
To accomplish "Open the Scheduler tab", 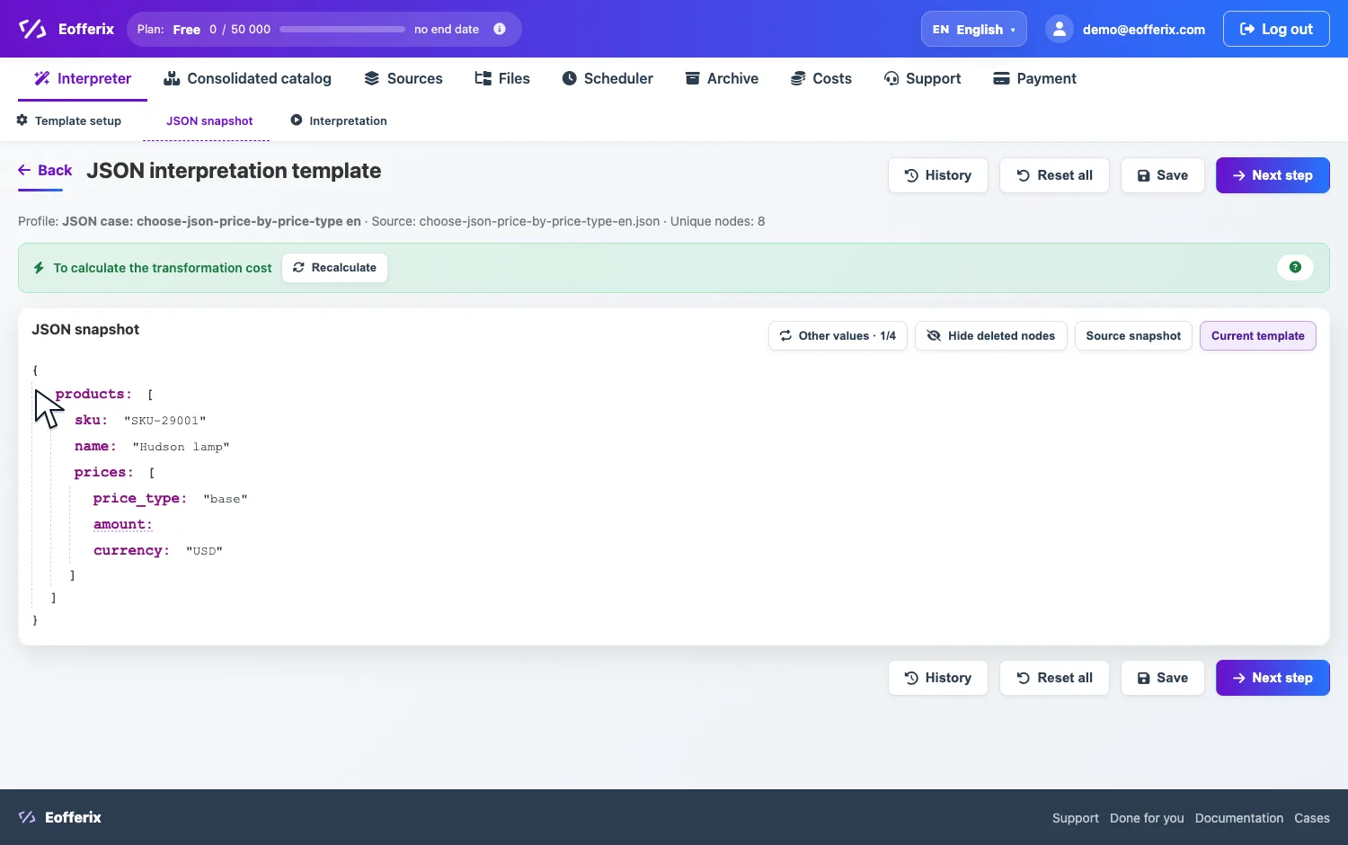I will coord(607,79).
